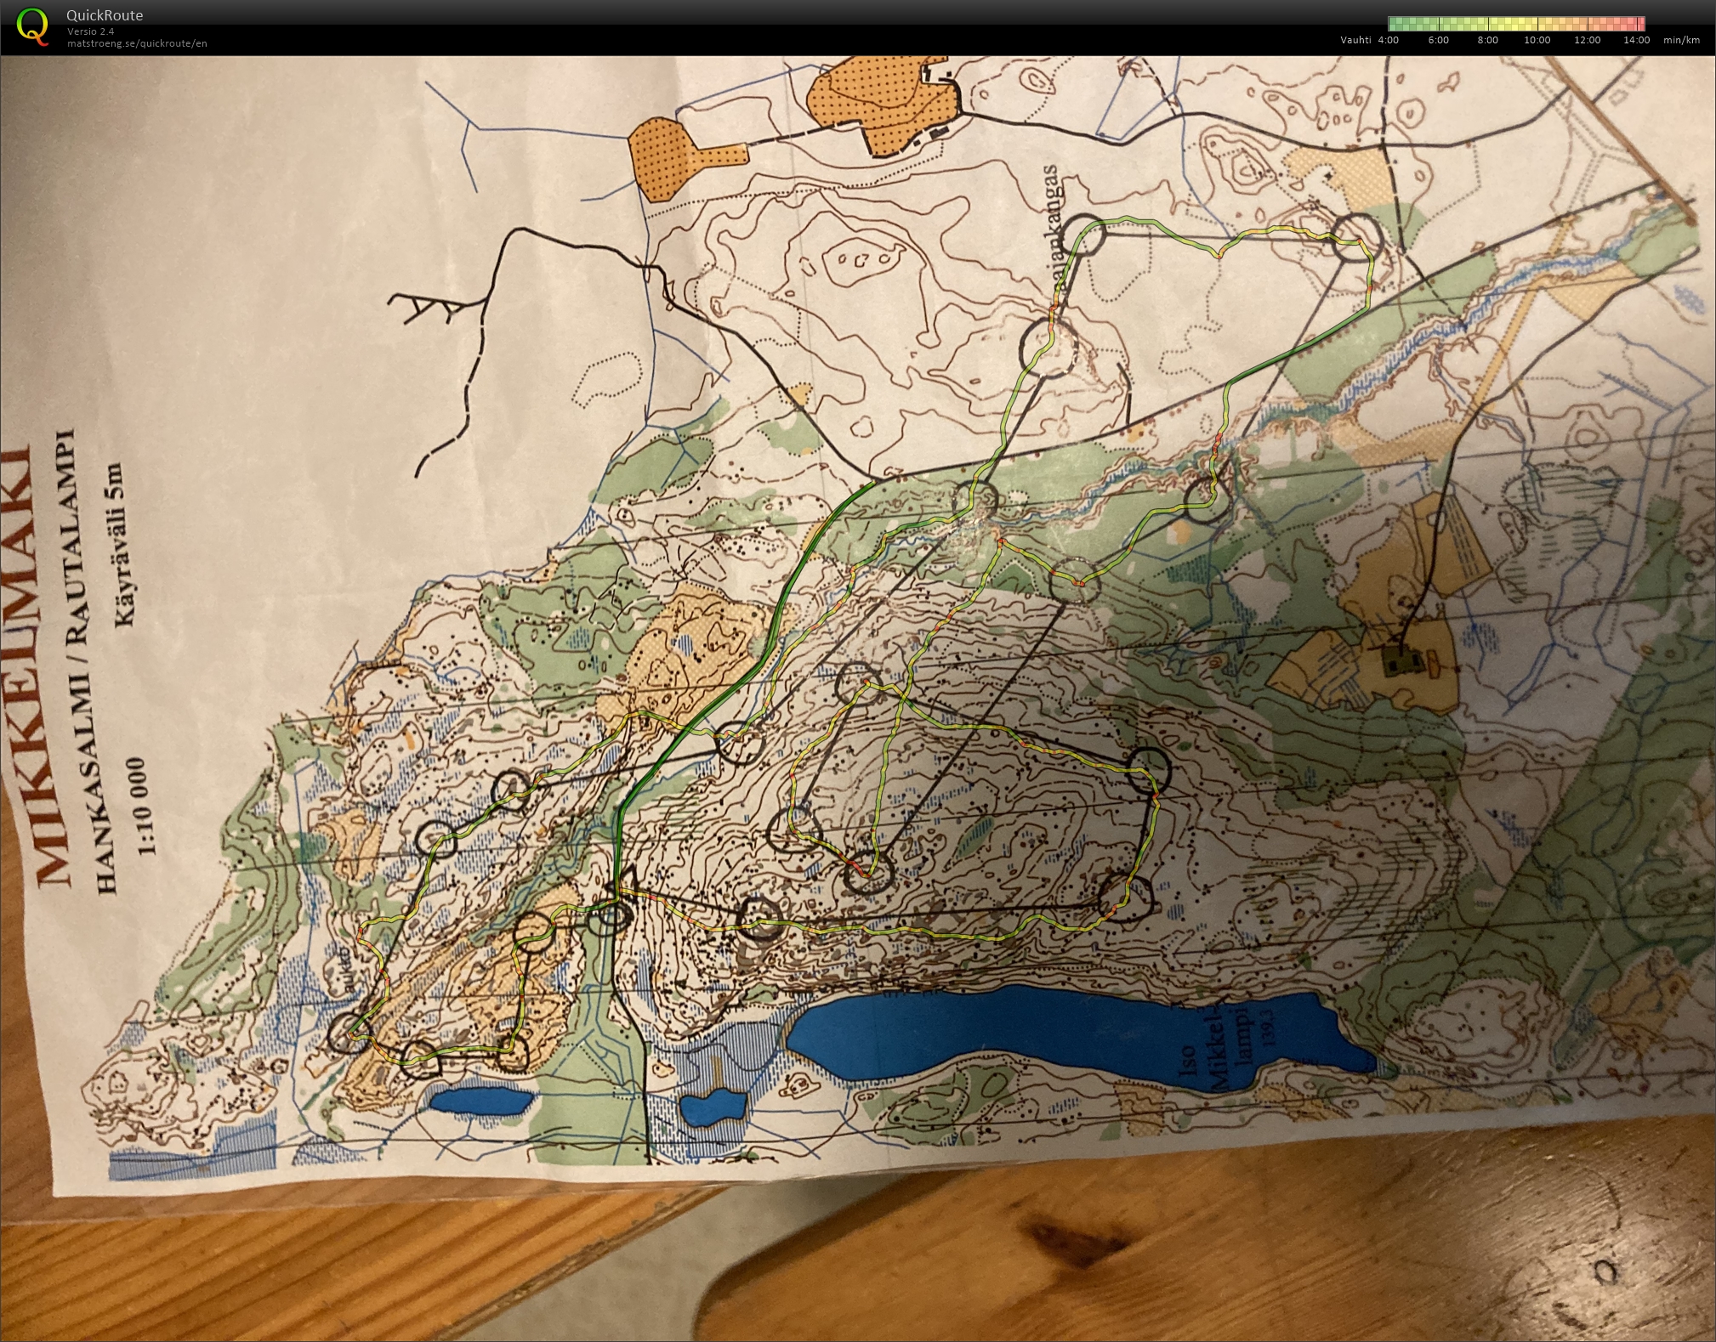Click the 14:00 pace legend label
The width and height of the screenshot is (1716, 1342).
tap(1636, 40)
